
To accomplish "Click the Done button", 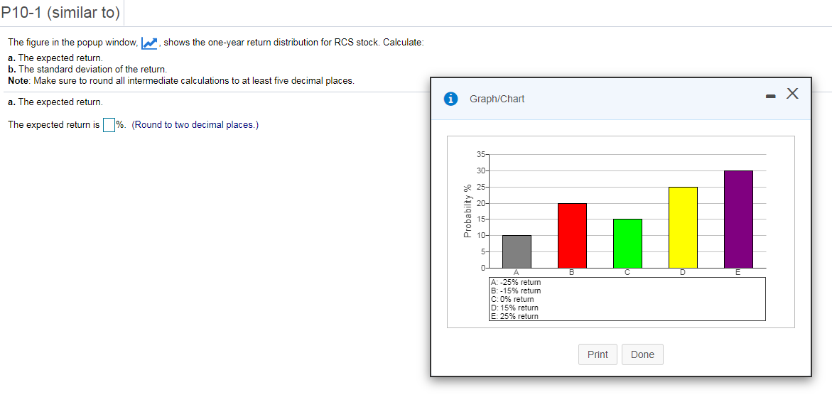I will tap(642, 354).
